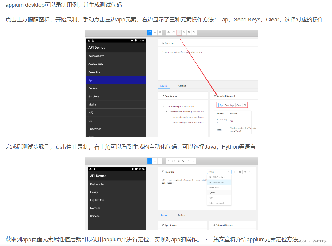Select the Media row in API Demos

(x=115, y=105)
